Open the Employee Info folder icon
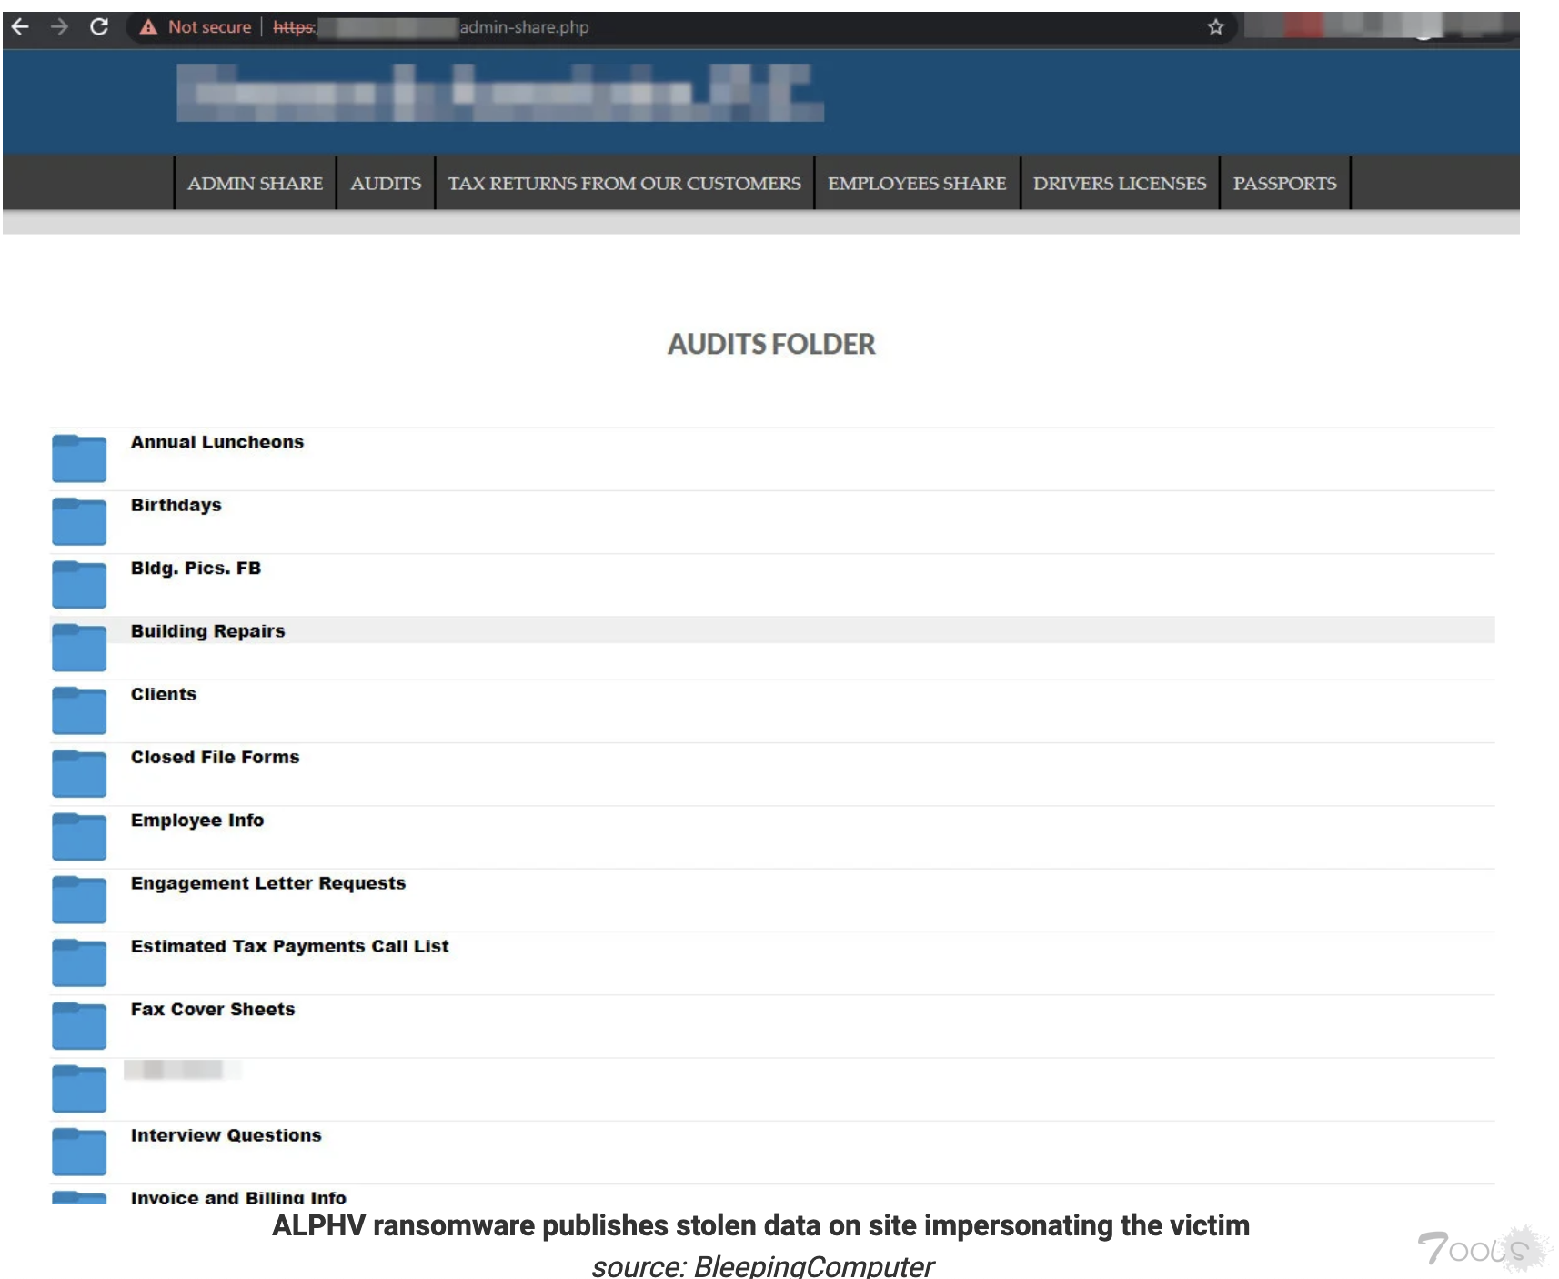Viewport: 1559px width, 1279px height. pos(79,837)
